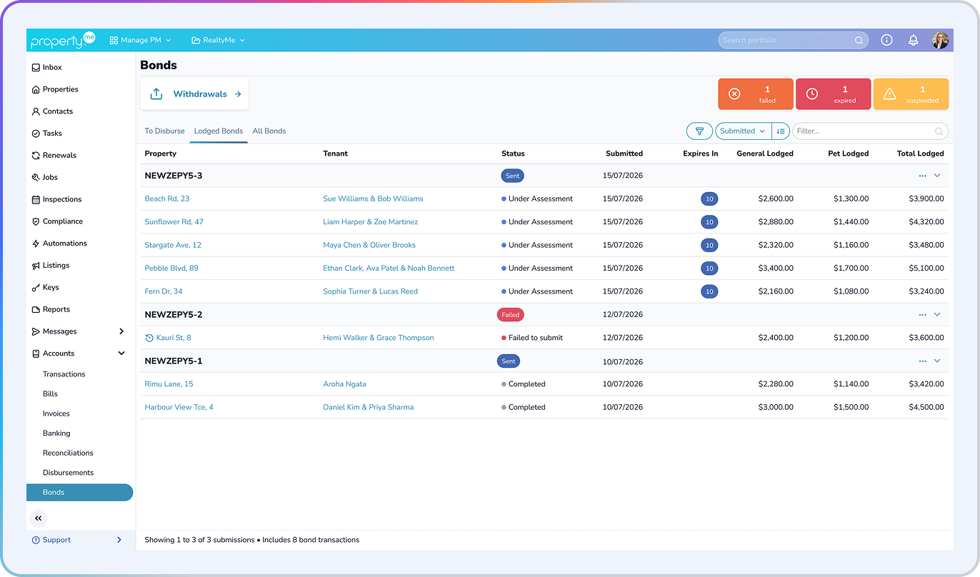Open the three-dots menu for NEWZEPY5-3
The height and width of the screenshot is (577, 980).
pyautogui.click(x=923, y=176)
